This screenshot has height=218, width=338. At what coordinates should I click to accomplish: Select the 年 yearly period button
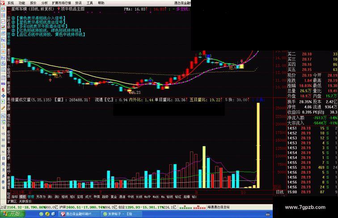pos(3,188)
